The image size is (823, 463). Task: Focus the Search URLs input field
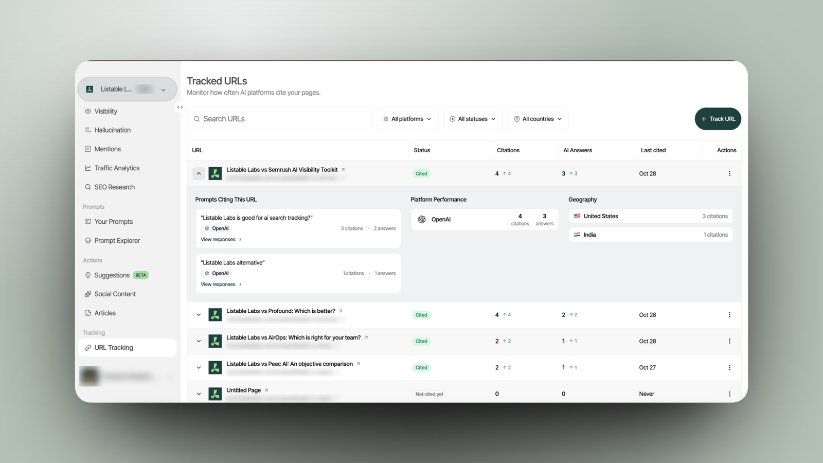[x=279, y=119]
